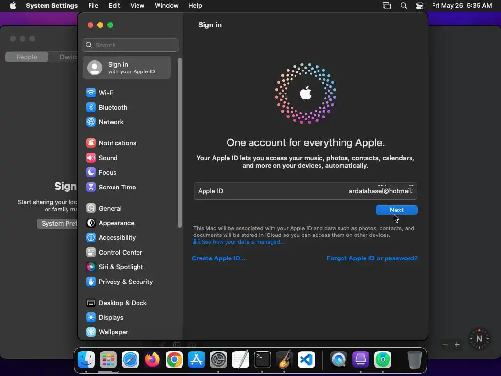
Task: Launch GarageBand from the Dock
Action: coord(284,360)
